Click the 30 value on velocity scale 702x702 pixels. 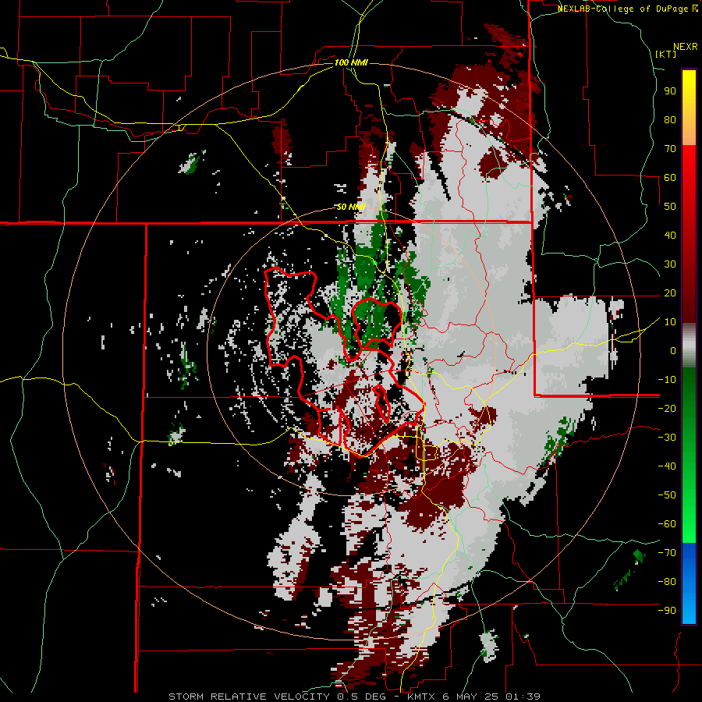[670, 264]
